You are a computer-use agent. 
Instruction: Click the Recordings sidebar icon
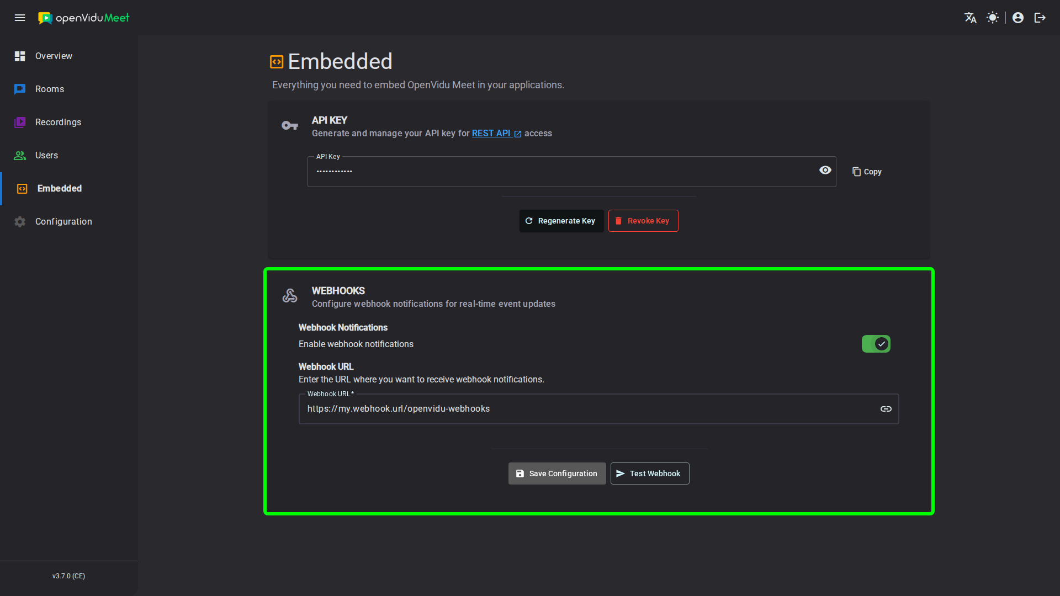pyautogui.click(x=20, y=123)
